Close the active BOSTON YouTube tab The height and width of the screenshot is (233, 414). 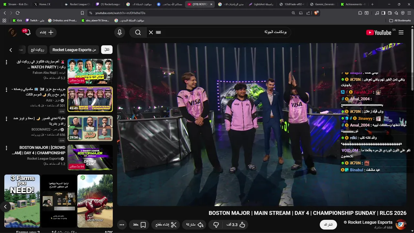click(211, 4)
